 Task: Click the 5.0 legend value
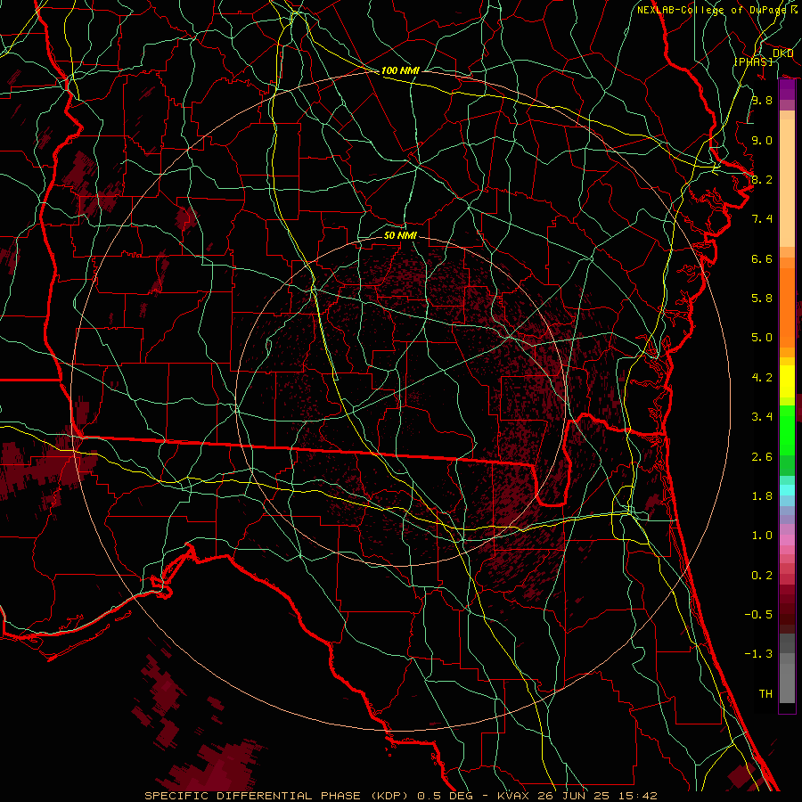762,338
